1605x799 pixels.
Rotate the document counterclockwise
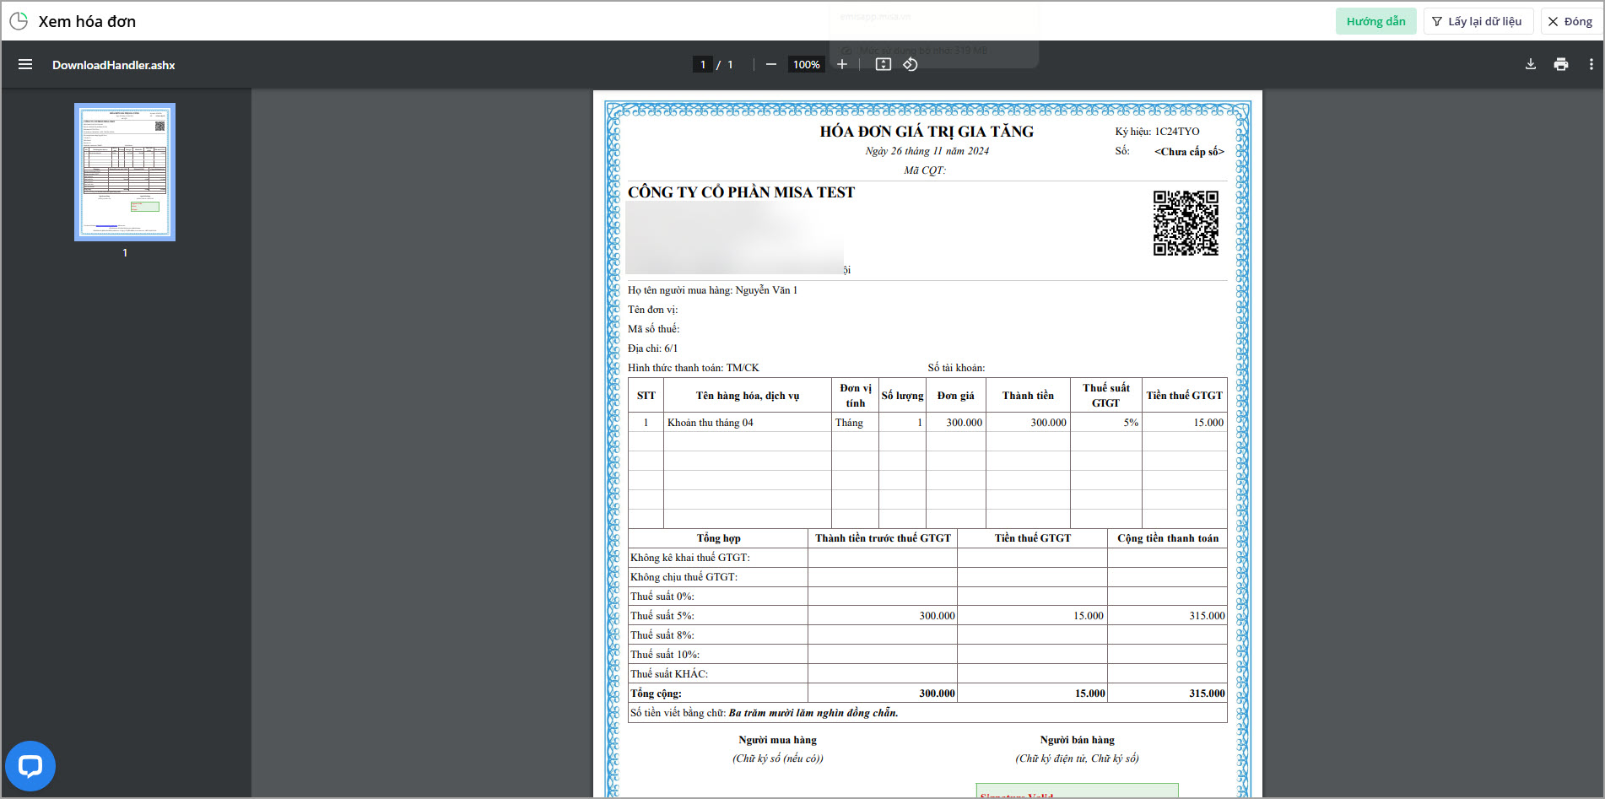coord(910,64)
